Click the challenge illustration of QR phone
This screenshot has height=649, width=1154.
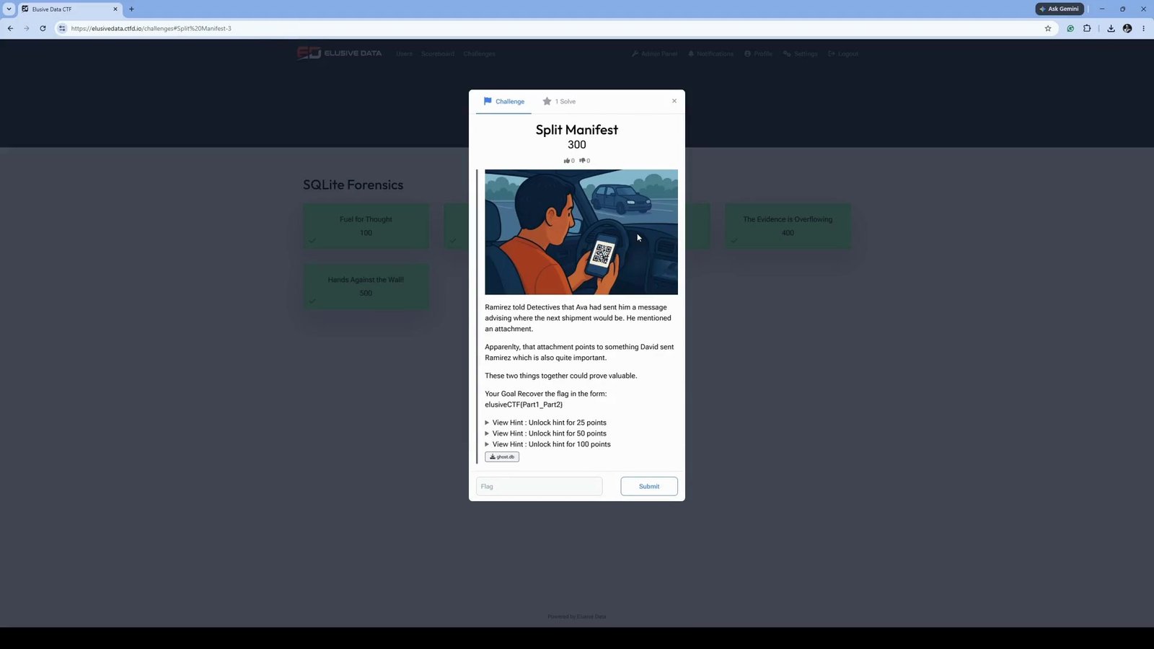coord(581,231)
